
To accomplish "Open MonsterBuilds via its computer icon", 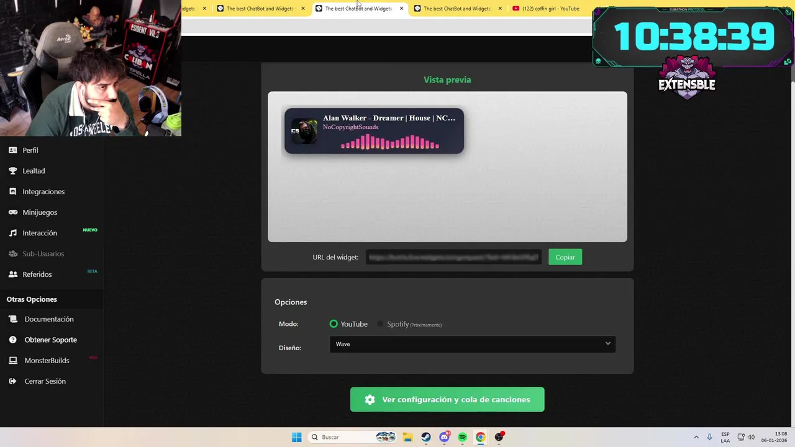I will 12,361.
